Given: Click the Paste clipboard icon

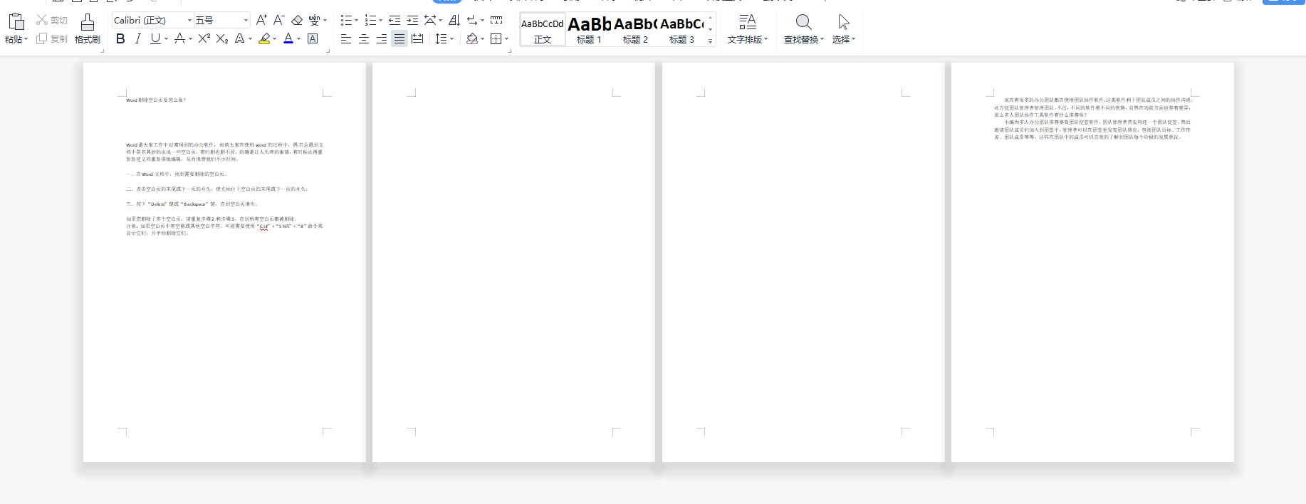Looking at the screenshot, I should (x=16, y=21).
